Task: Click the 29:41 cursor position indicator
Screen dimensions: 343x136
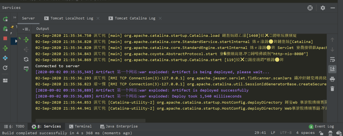Action: tap(260, 133)
